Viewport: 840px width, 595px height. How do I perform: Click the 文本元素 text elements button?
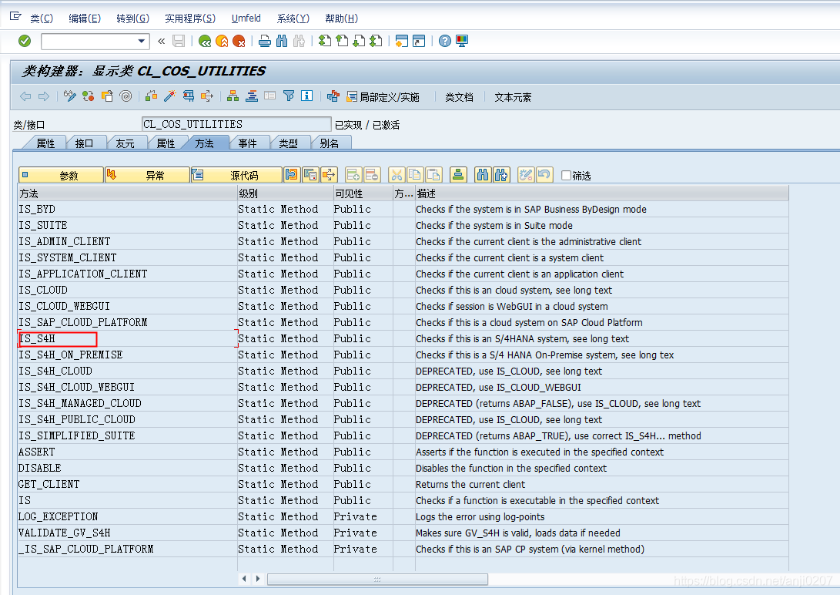coord(513,97)
